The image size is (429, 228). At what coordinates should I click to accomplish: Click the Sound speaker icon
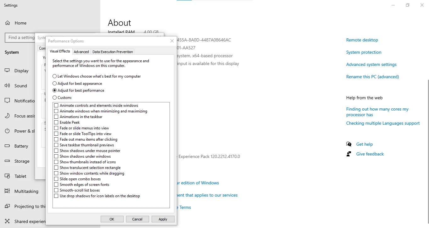click(7, 86)
